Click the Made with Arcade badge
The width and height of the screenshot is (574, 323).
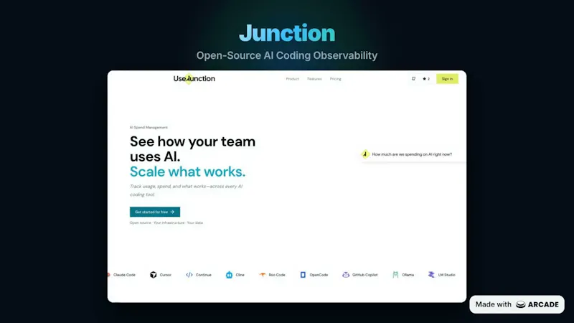[x=517, y=304]
